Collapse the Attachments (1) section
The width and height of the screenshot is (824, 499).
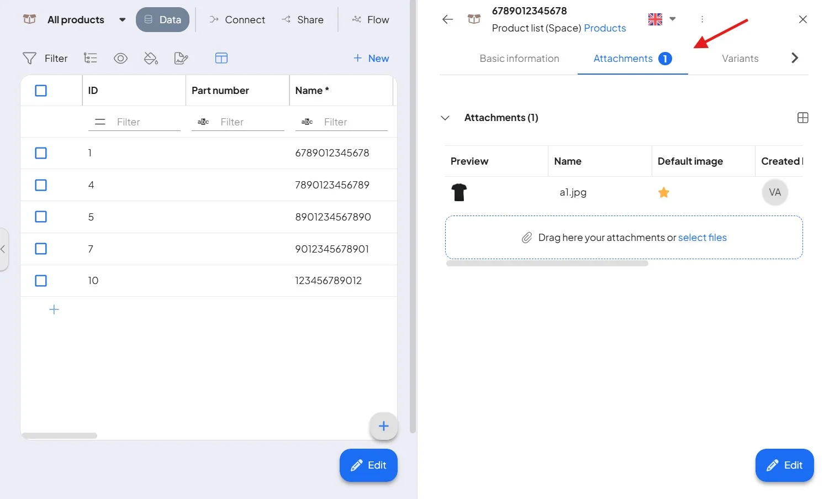pos(445,118)
